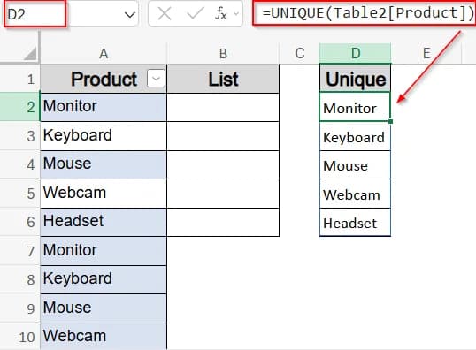476x350 pixels.
Task: Click the fill handle on cell D2
Action: tap(391, 121)
